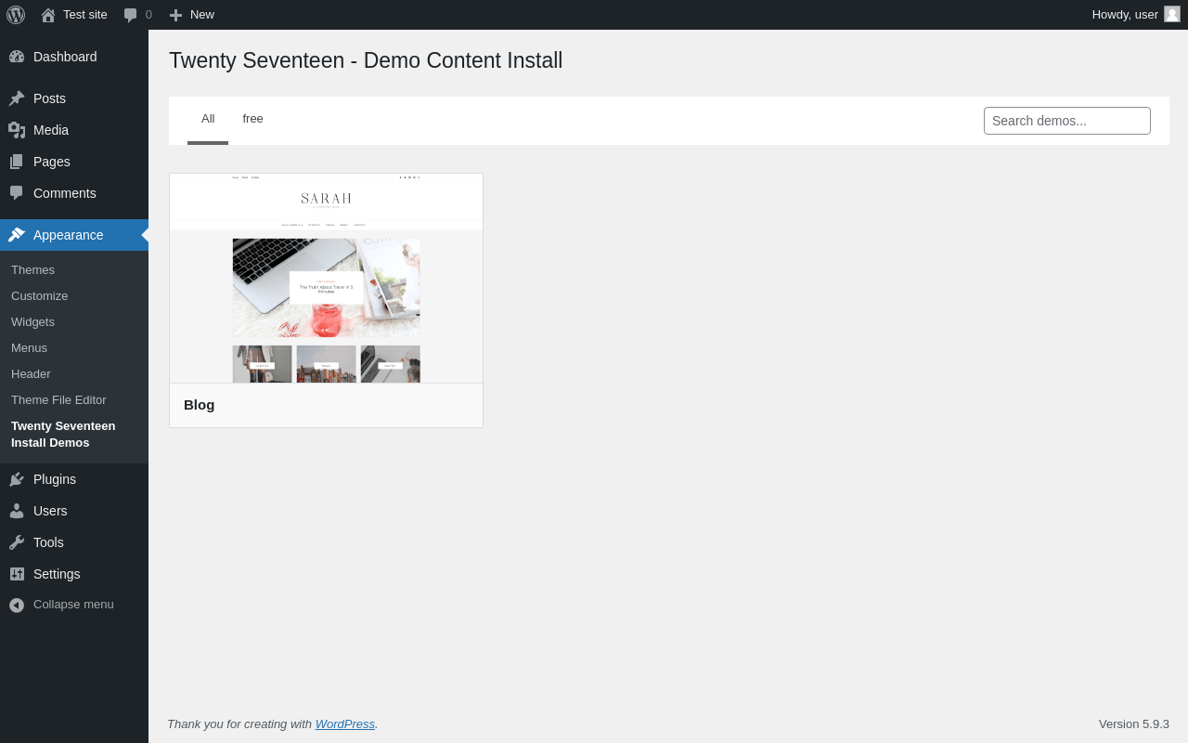This screenshot has height=743, width=1188.
Task: Open user avatar in top bar
Action: pyautogui.click(x=1172, y=14)
